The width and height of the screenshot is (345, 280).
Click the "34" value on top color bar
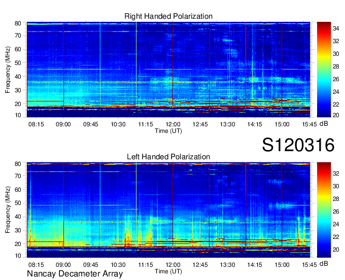pyautogui.click(x=336, y=28)
